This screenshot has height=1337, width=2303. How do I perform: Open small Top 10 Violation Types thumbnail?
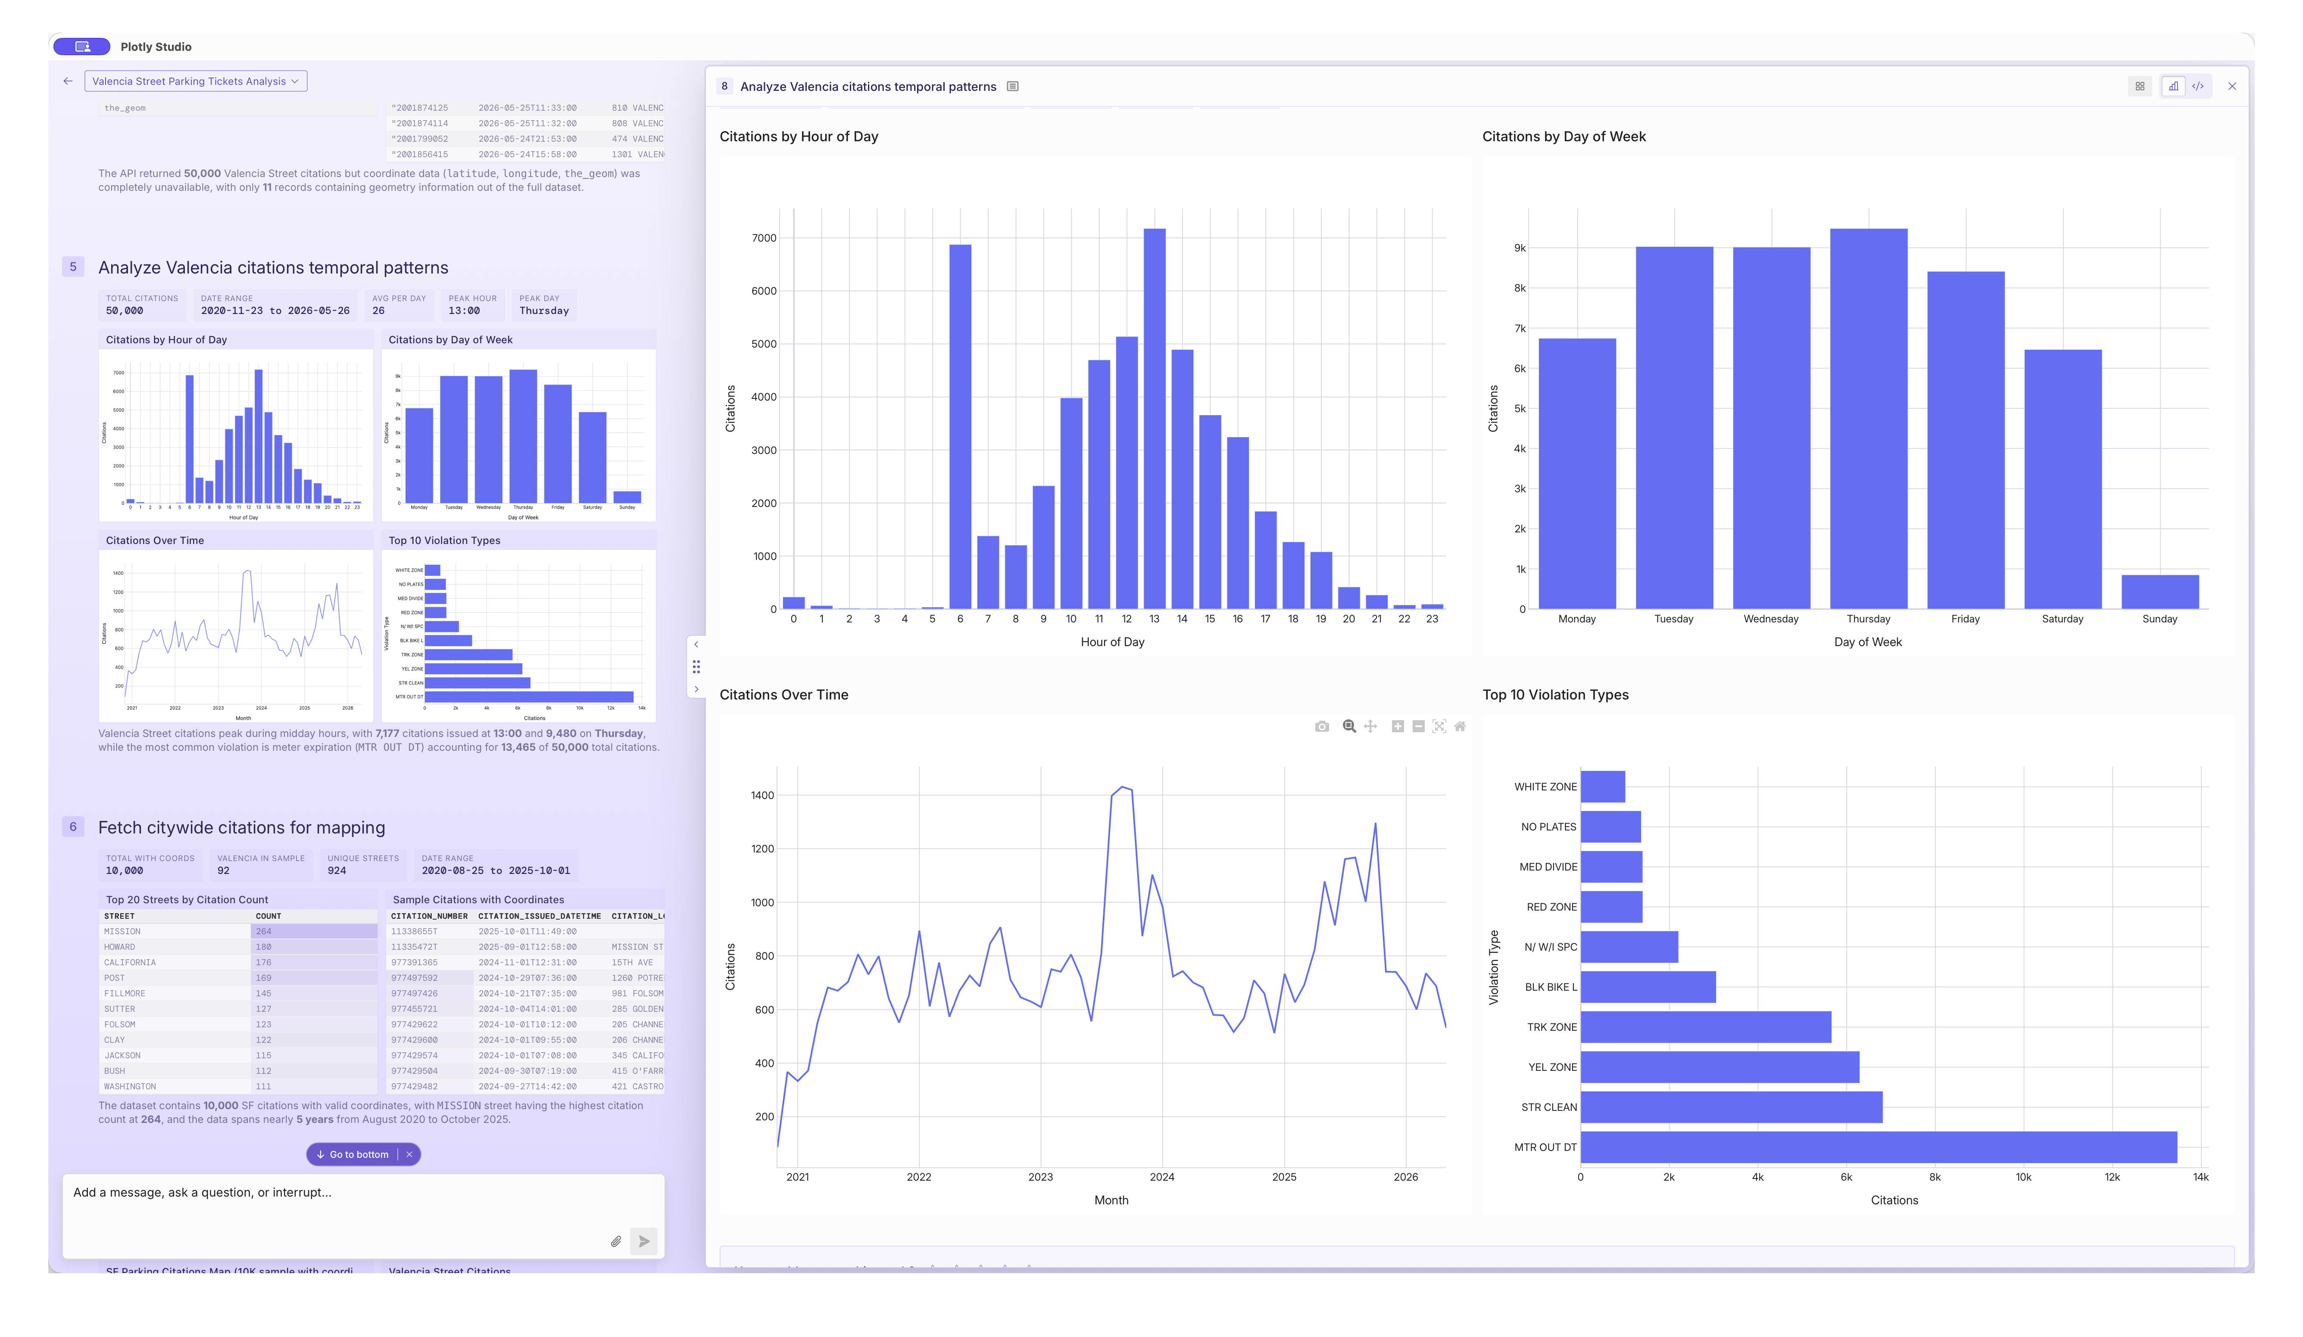point(519,626)
